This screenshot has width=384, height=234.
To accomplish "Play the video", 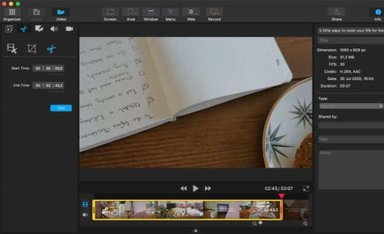I will (x=196, y=189).
